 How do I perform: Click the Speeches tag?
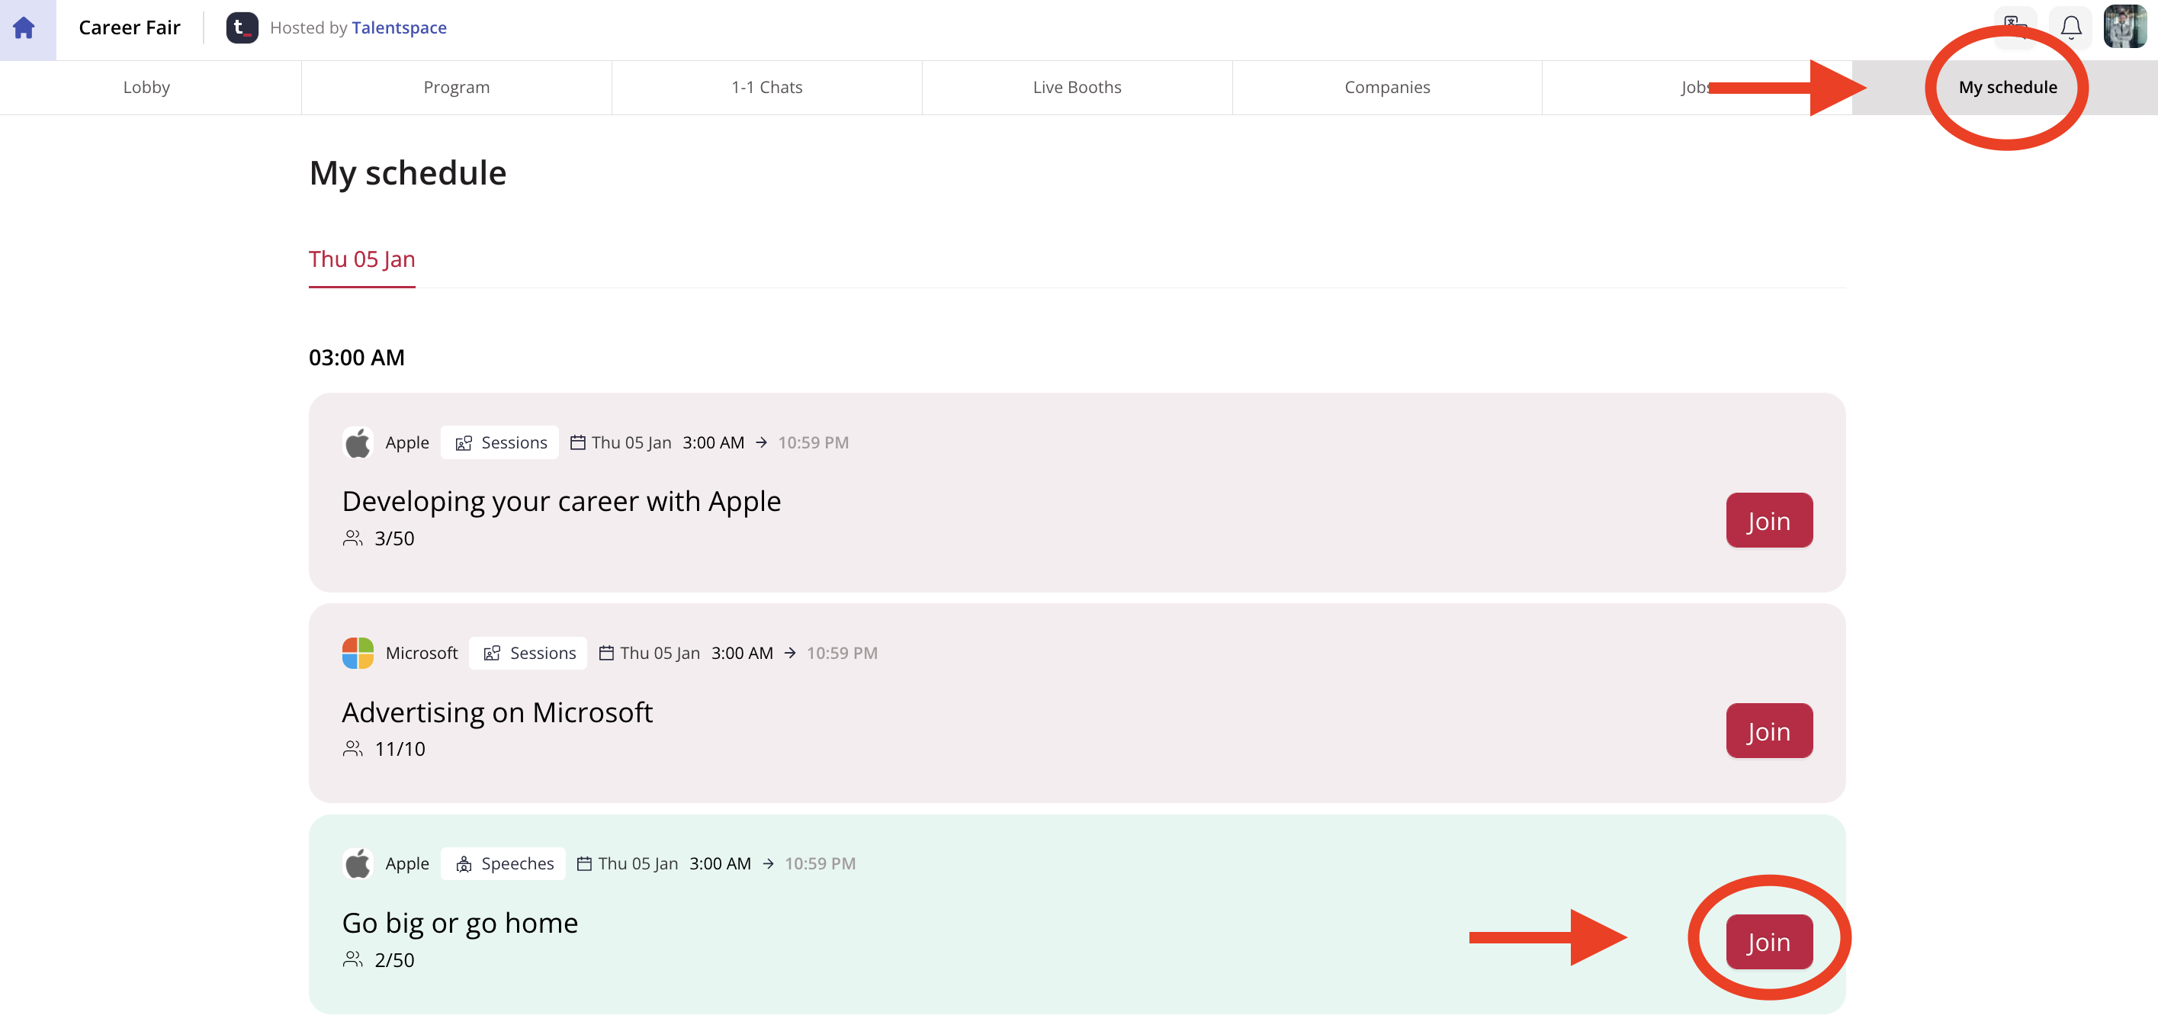point(503,863)
